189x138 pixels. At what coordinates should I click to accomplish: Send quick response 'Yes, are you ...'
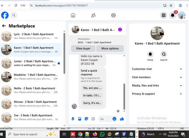pos(92,88)
